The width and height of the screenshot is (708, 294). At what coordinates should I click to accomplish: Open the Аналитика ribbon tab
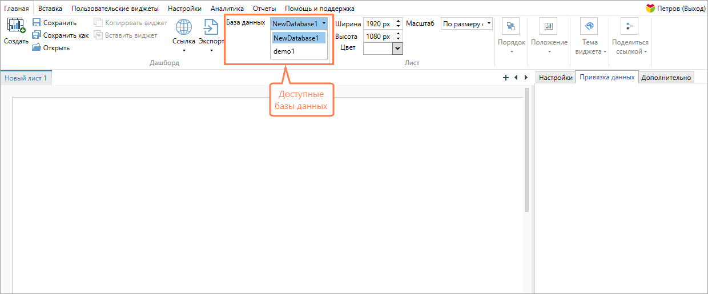[227, 9]
